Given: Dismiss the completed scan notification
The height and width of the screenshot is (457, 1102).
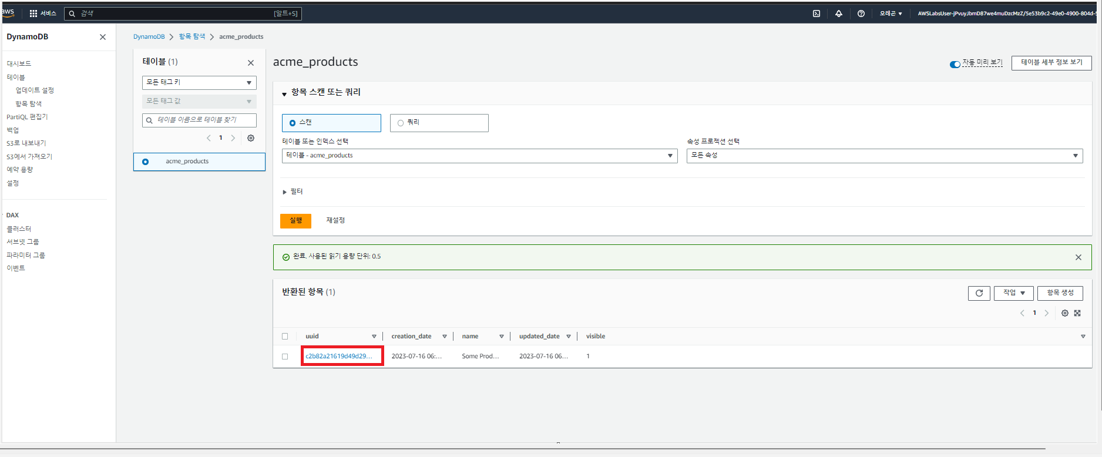Looking at the screenshot, I should [x=1079, y=257].
